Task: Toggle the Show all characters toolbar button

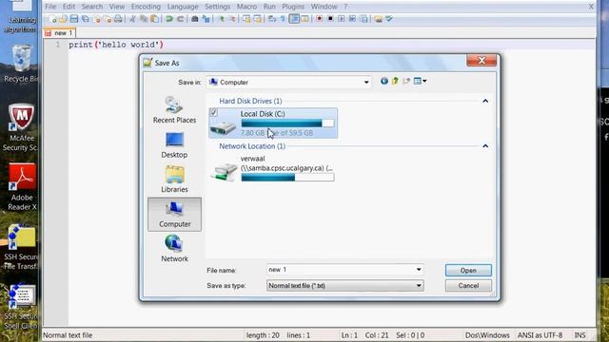Action: pos(283,19)
